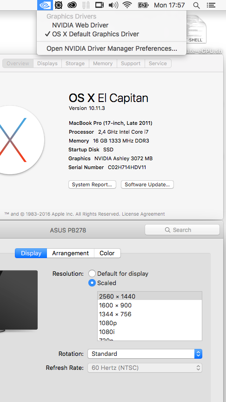Open the volume menu icon
Image resolution: width=226 pixels, height=402 pixels.
pos(113,5)
